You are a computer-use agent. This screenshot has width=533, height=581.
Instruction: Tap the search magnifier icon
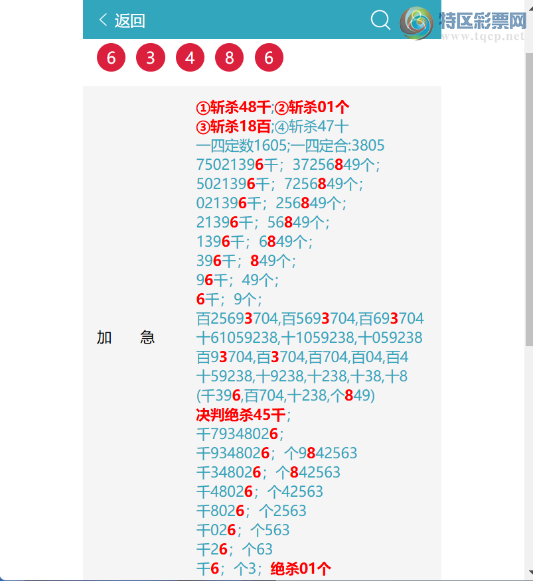(x=380, y=21)
